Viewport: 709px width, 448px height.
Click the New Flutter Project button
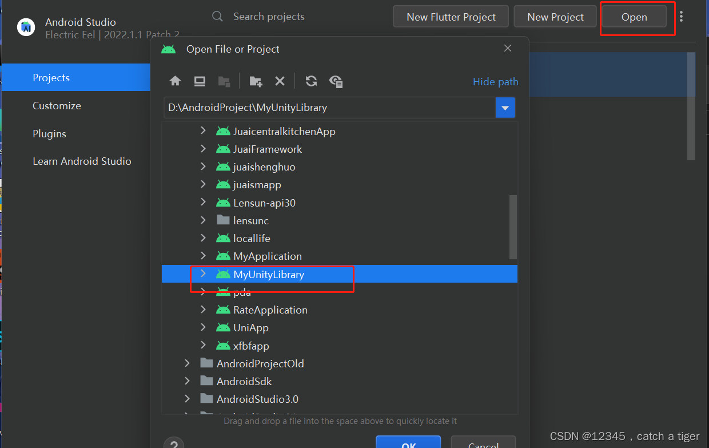pos(451,17)
